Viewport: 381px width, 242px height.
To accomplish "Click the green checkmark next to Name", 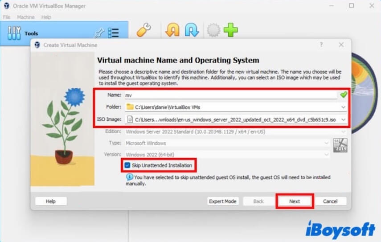I will (344, 94).
